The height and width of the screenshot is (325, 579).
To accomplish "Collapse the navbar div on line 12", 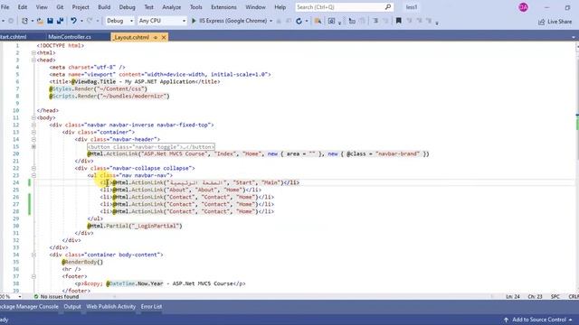I will (33, 125).
